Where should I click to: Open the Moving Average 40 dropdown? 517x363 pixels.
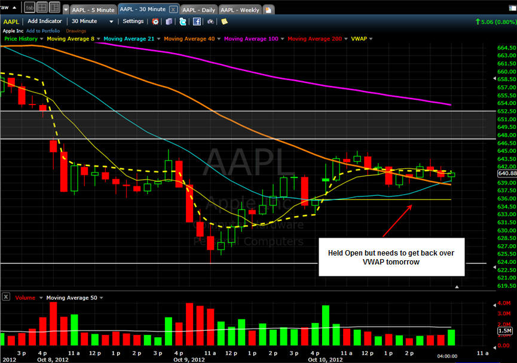pyautogui.click(x=219, y=39)
